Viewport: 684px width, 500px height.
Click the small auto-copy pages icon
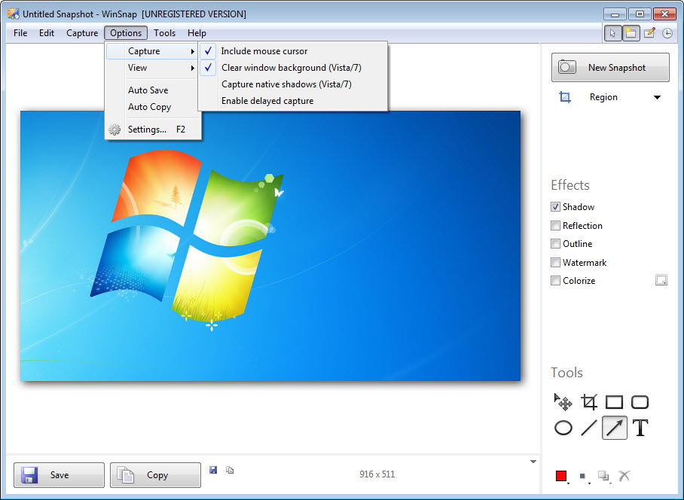pos(230,469)
